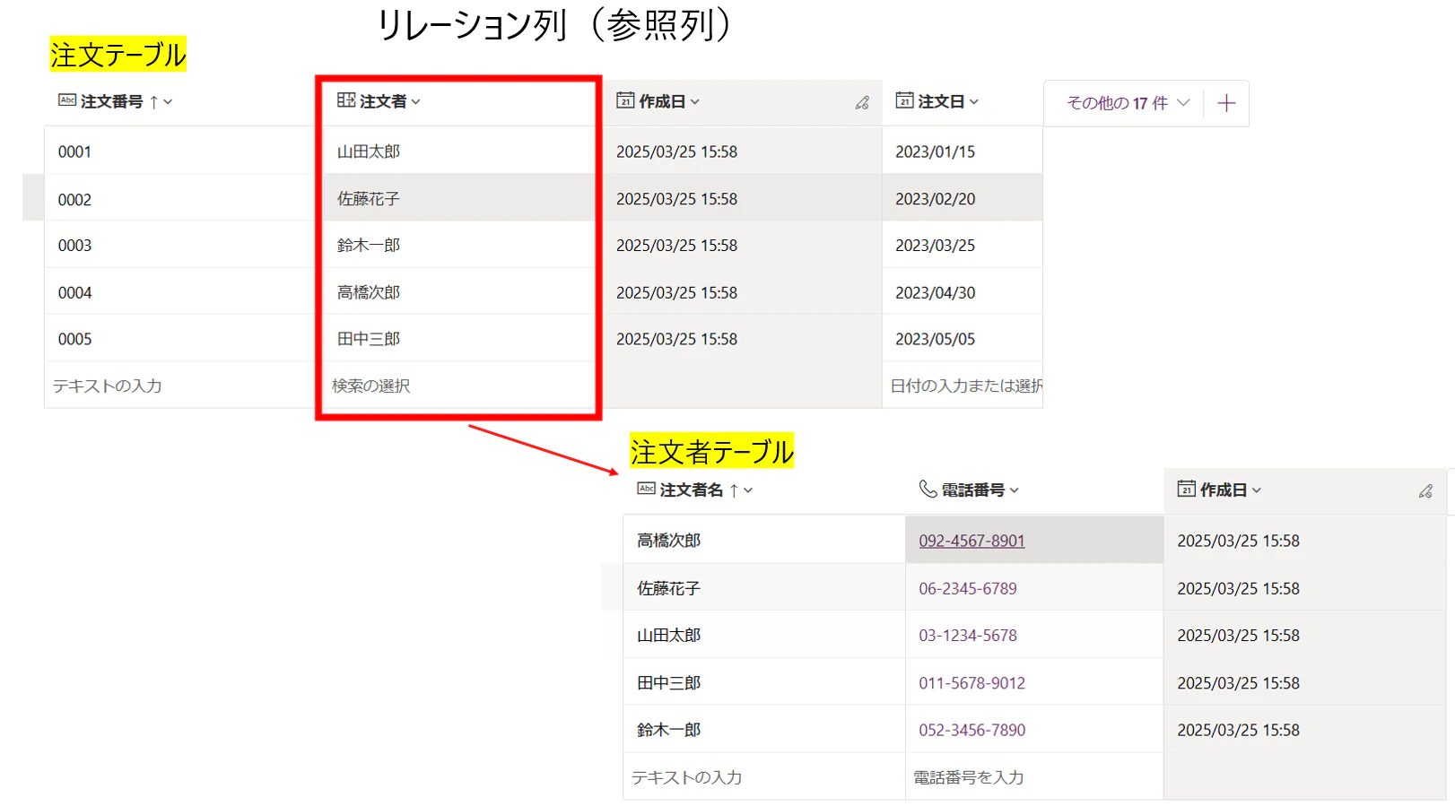Click テキストの入力 field in order table
The image size is (1455, 806).
179,386
